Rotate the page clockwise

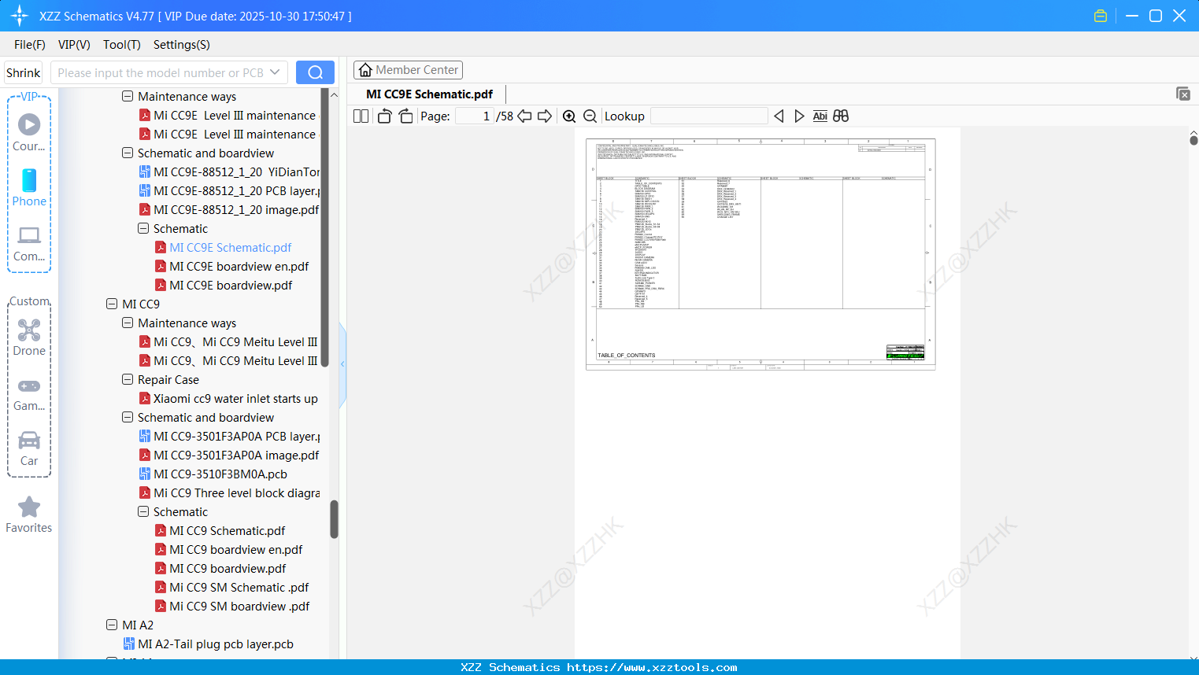point(406,116)
